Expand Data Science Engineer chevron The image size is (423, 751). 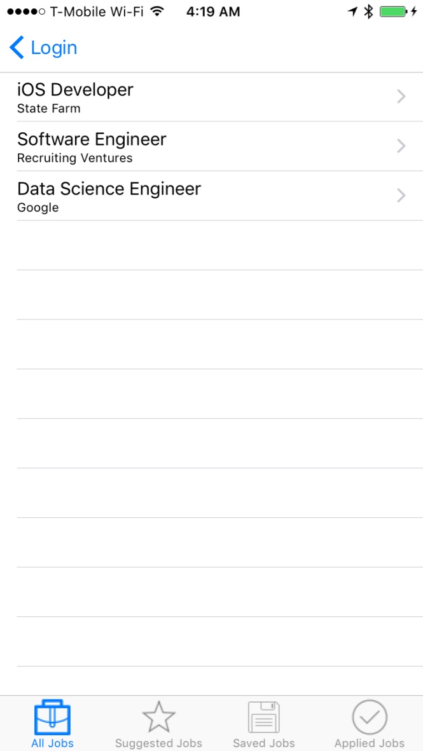401,196
